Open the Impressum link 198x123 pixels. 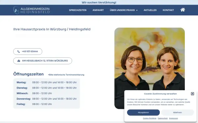coord(173,118)
